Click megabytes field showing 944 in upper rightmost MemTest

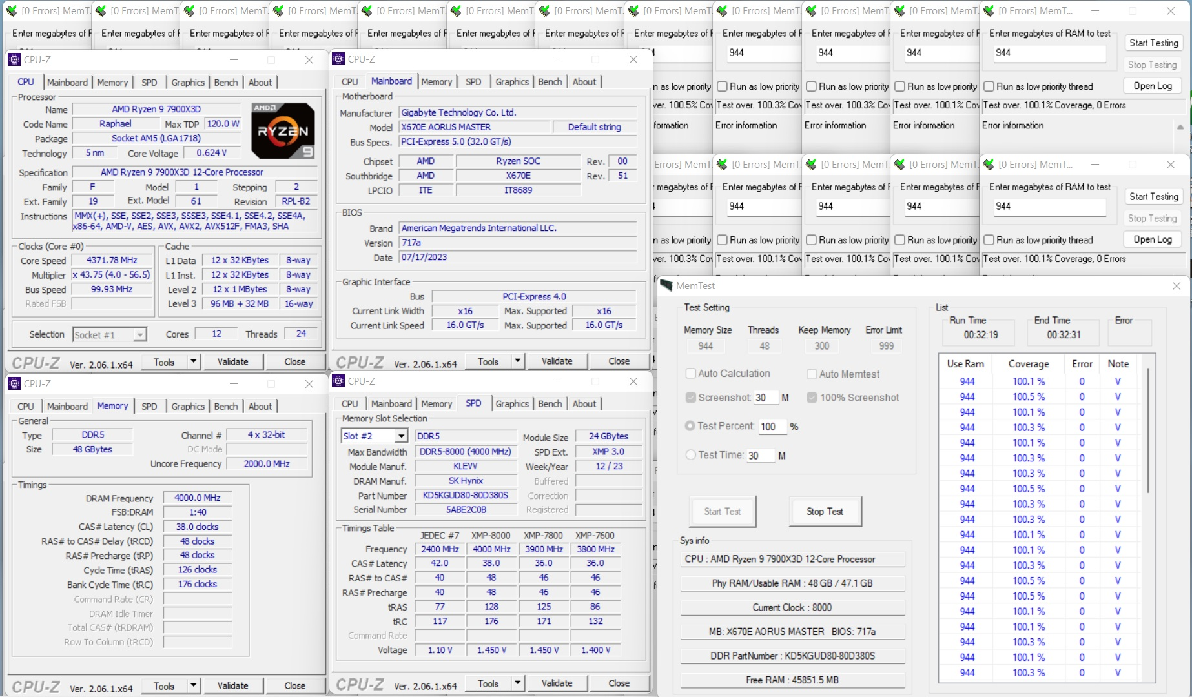pos(1050,53)
